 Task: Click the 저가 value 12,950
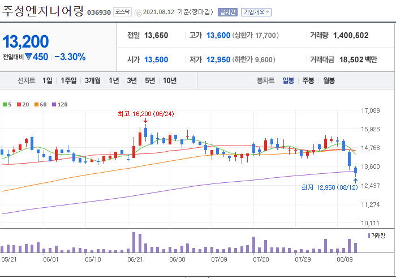[x=218, y=59]
